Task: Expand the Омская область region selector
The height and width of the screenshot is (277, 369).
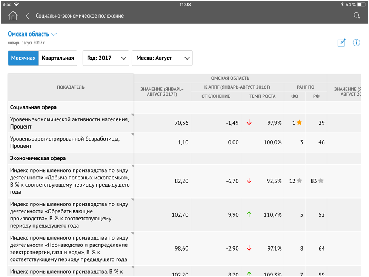Action: point(32,34)
